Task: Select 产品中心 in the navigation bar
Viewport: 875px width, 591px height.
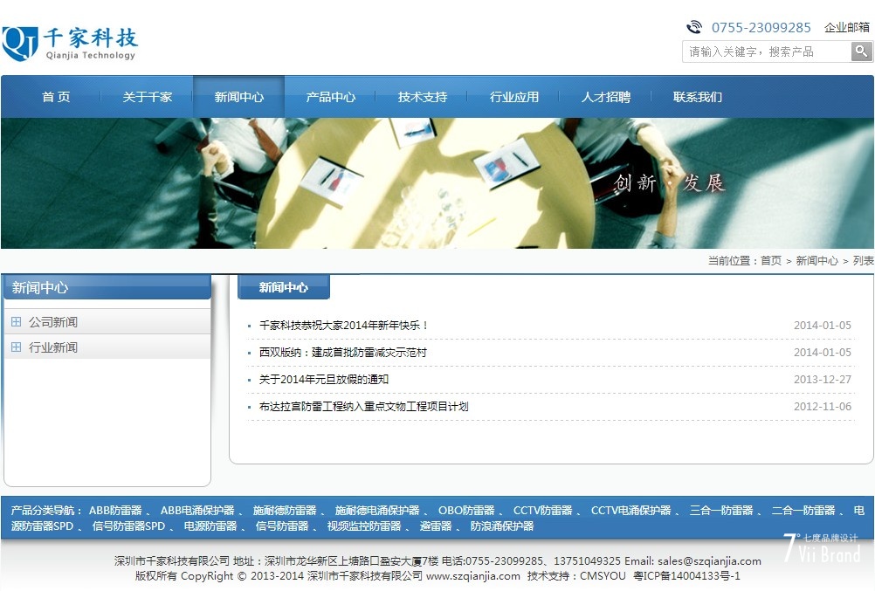Action: pyautogui.click(x=330, y=97)
